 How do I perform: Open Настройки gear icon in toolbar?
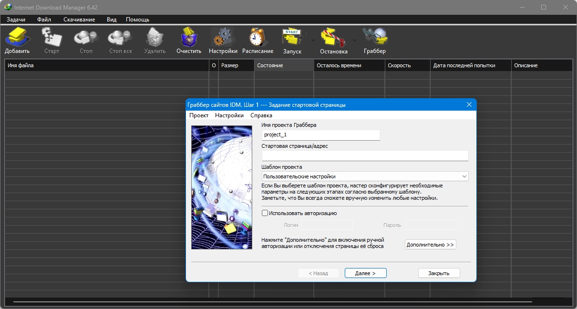click(223, 37)
